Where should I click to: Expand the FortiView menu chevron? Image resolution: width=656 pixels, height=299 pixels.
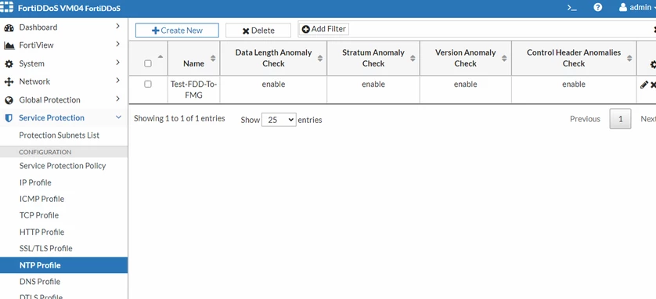click(x=117, y=44)
